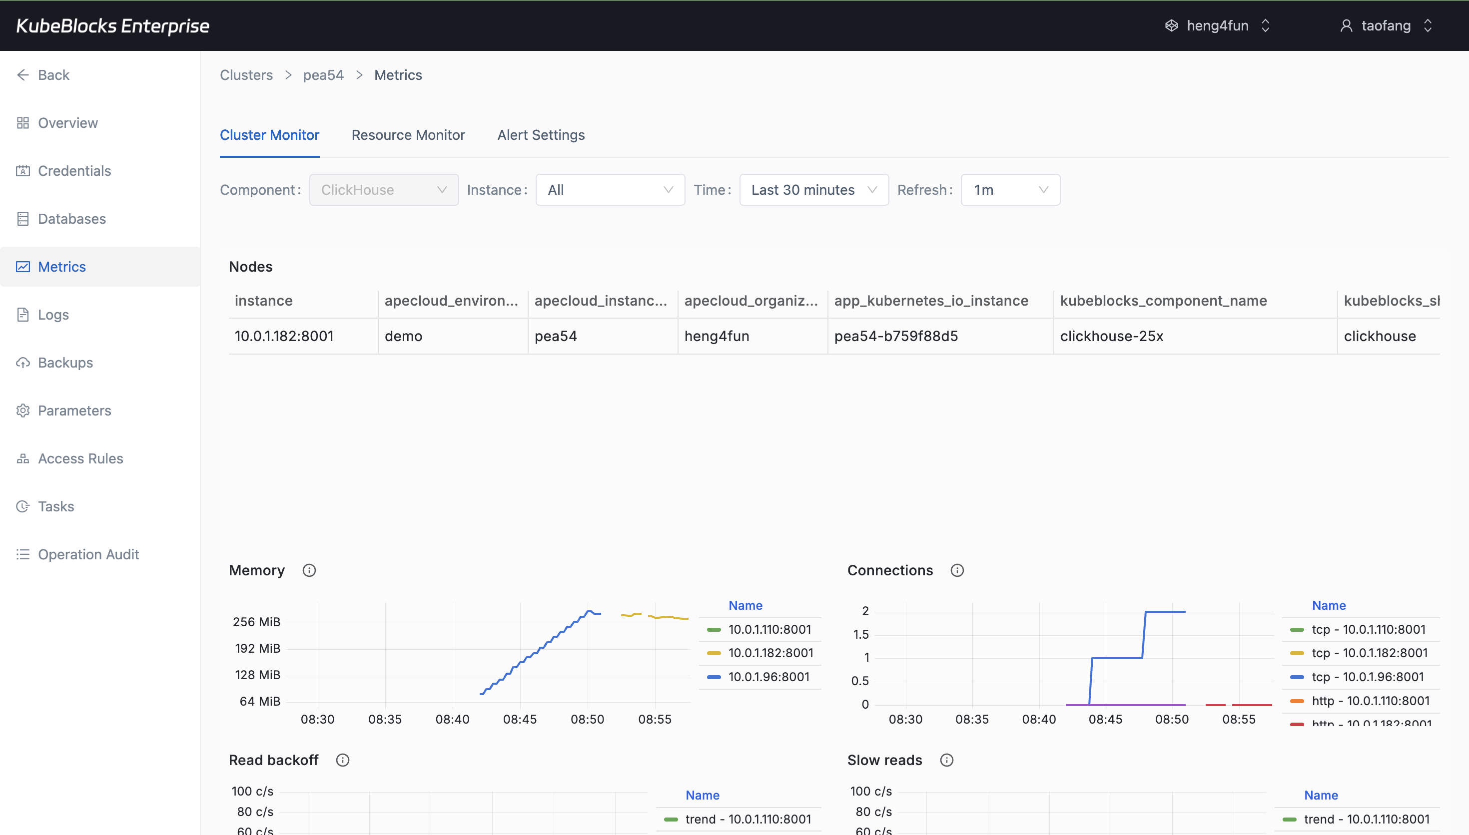
Task: Select the Credentials sidebar icon
Action: tap(74, 170)
